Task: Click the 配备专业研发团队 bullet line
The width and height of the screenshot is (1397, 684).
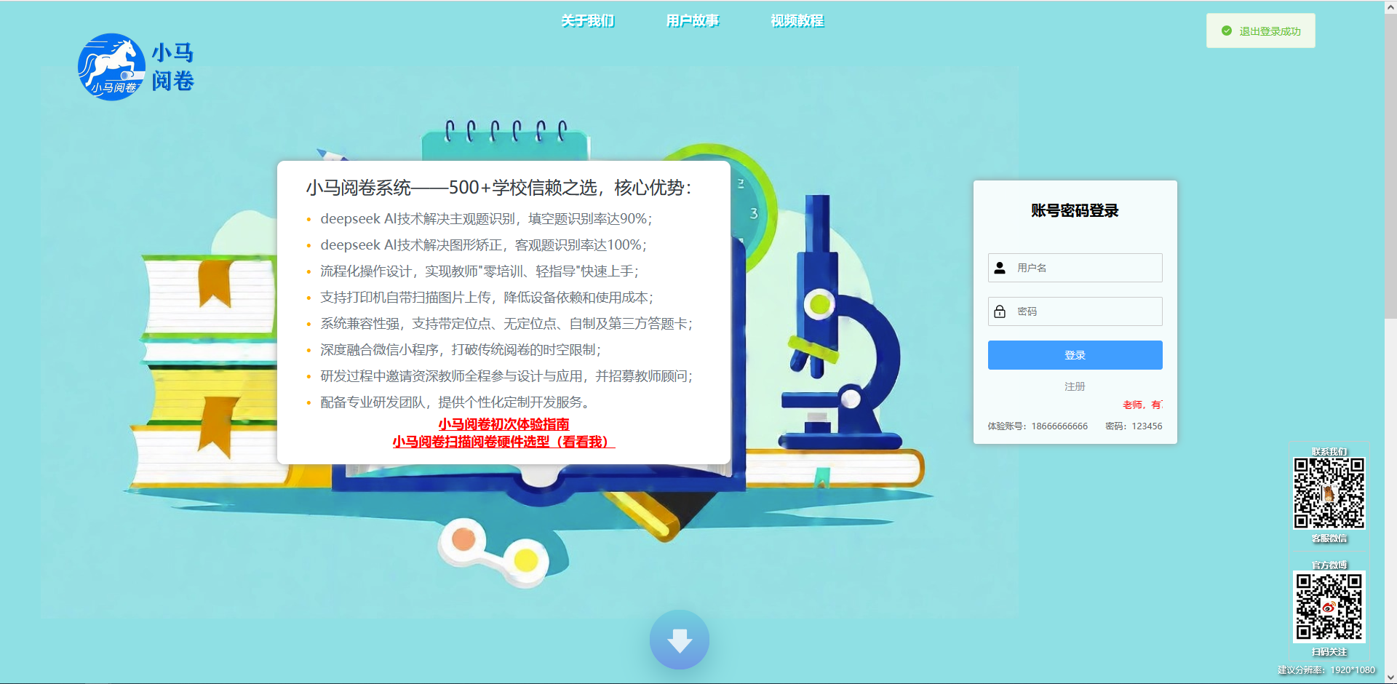Action: (458, 402)
